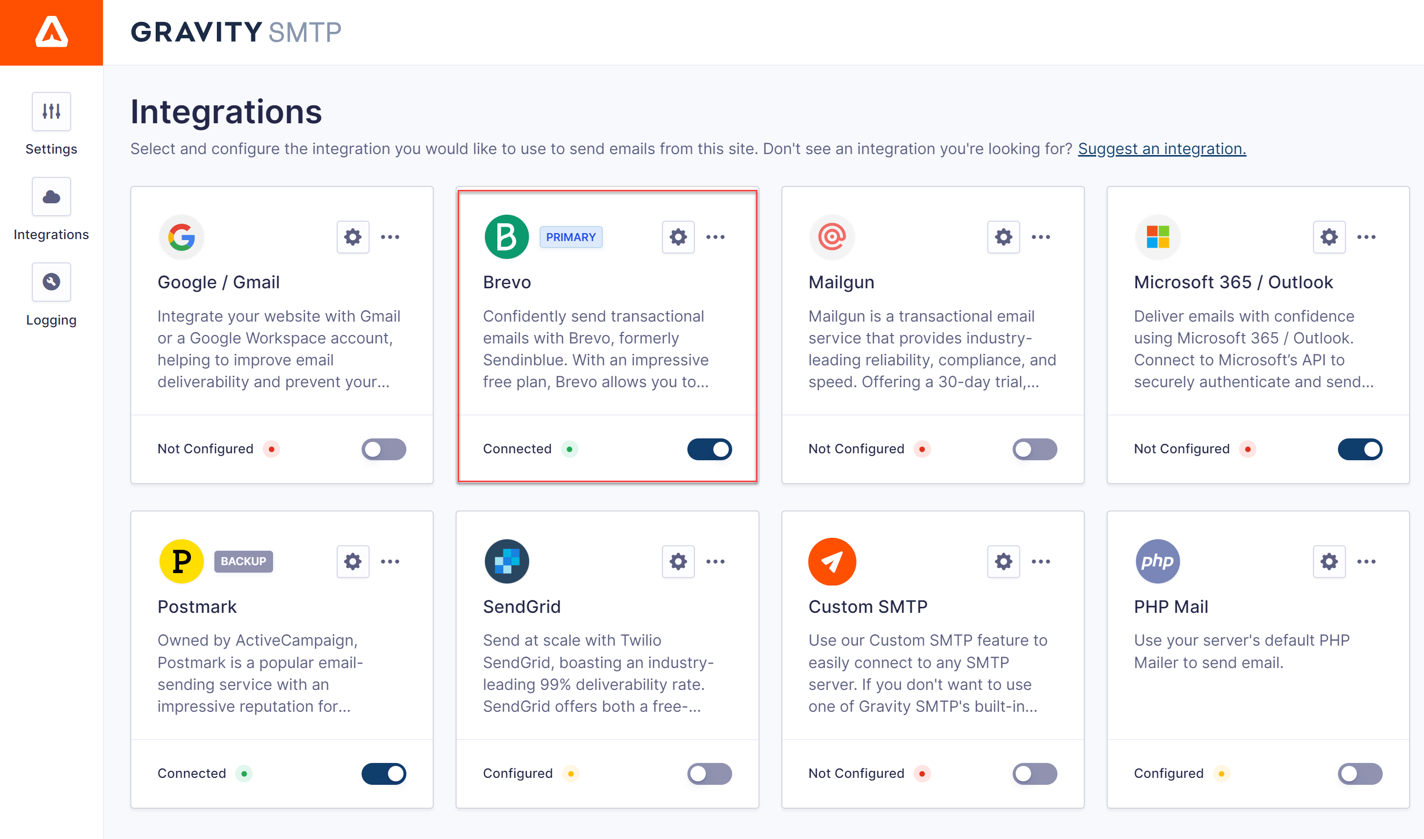Screen dimensions: 1424x839
Task: Enable the Google / Gmail toggle
Action: pos(384,449)
